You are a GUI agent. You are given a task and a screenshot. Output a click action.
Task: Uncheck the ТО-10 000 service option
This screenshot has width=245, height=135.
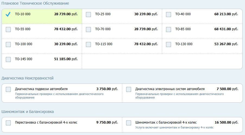(8, 14)
